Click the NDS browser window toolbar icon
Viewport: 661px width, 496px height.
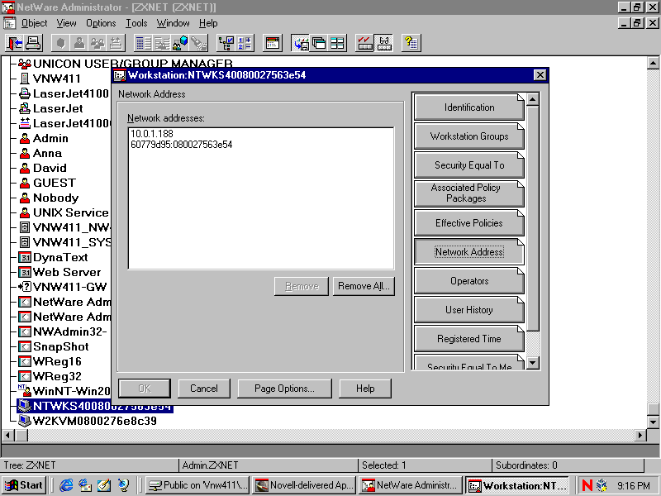click(273, 43)
